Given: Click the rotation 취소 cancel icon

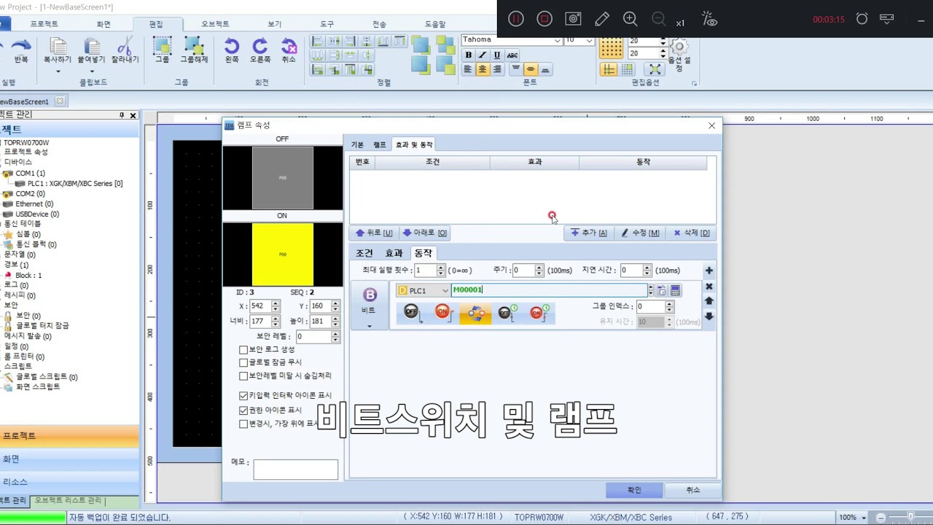Looking at the screenshot, I should (289, 46).
